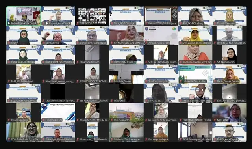Click muted mic icon next to Rus rusmanto

click(x=112, y=120)
